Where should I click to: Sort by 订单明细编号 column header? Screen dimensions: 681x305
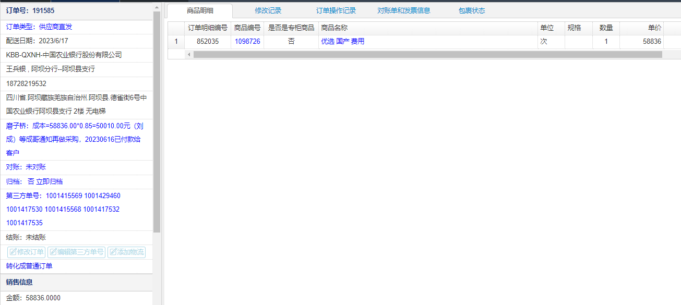click(208, 28)
